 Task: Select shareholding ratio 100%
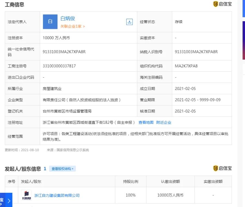[x=131, y=195]
